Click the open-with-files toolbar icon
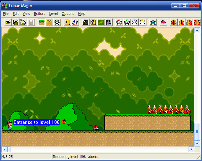Screen dimensions: 202x161 (15, 22)
